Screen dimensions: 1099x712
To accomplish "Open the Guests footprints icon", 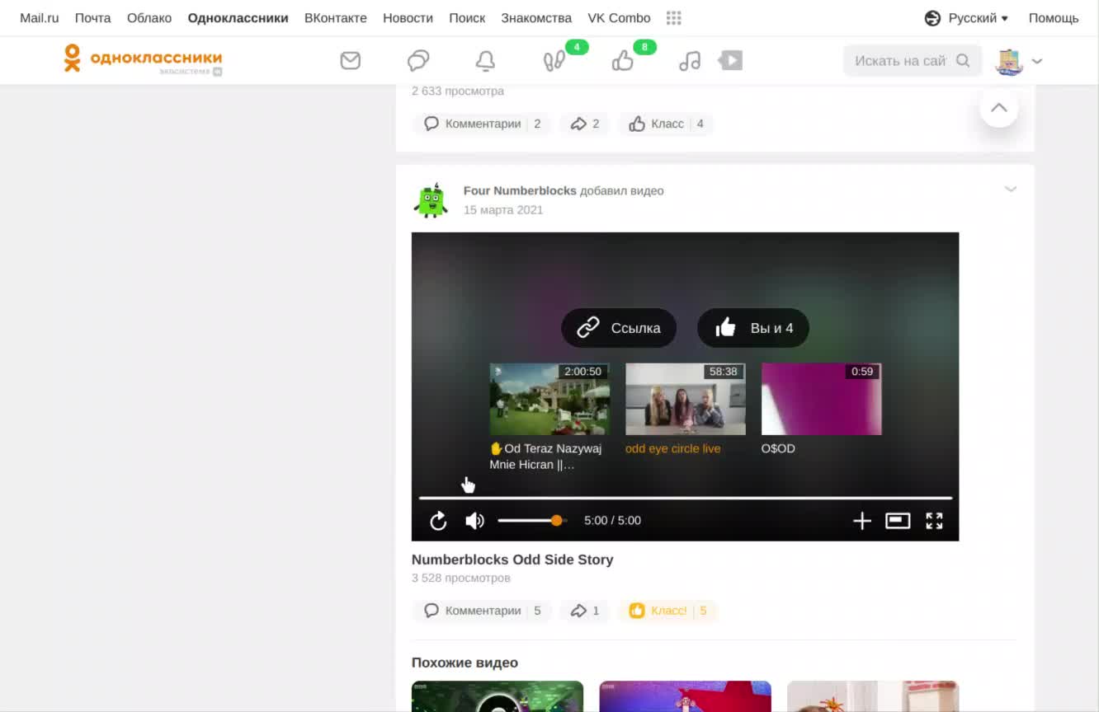I will pos(554,60).
